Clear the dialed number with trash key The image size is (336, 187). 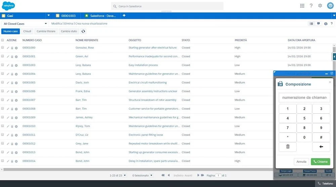coord(288,147)
